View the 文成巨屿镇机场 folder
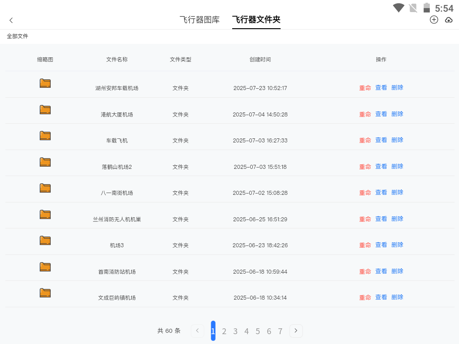 pos(381,297)
